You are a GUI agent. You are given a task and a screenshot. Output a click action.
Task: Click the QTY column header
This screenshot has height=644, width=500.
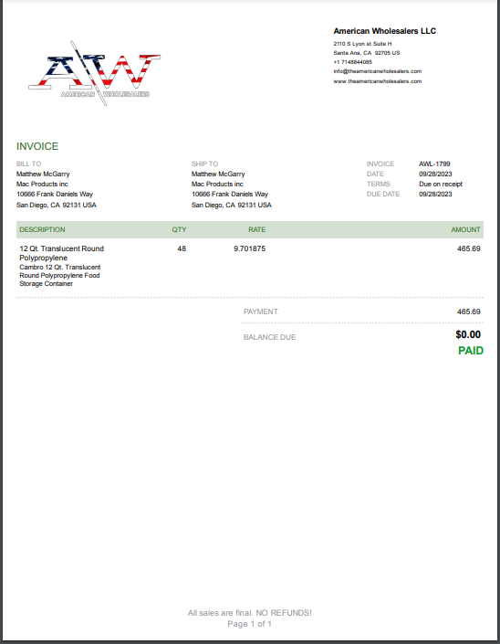pos(179,229)
